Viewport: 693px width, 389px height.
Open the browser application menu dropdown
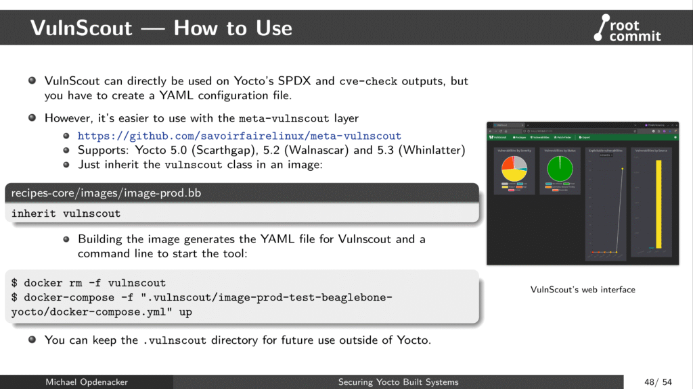[x=676, y=130]
